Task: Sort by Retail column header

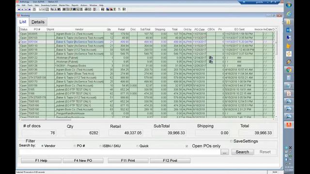Action: tap(122, 29)
